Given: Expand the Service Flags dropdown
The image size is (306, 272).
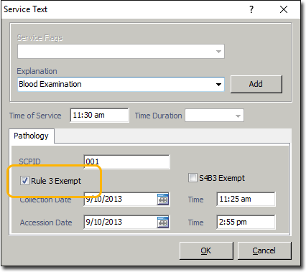Looking at the screenshot, I should [218, 52].
